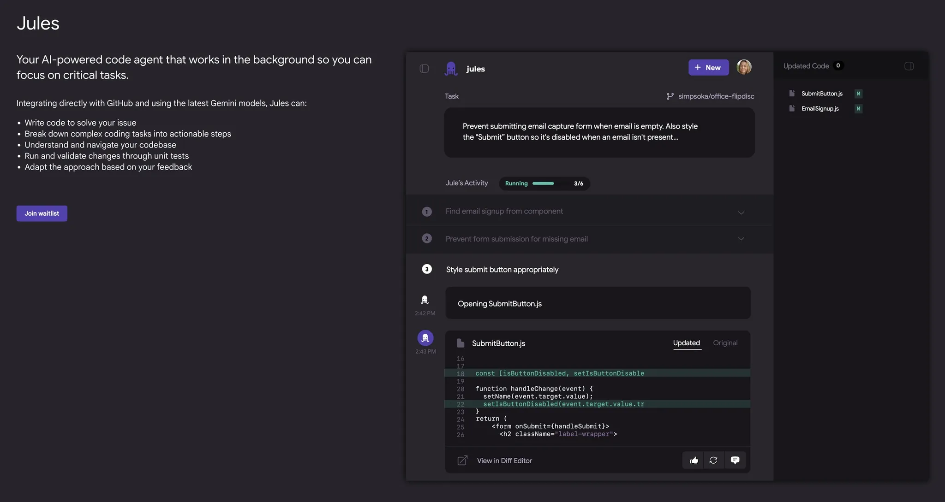Click the comment feedback icon

click(735, 460)
